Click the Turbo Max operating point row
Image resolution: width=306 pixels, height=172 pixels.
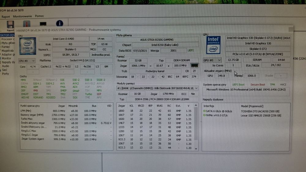click(x=66, y=119)
